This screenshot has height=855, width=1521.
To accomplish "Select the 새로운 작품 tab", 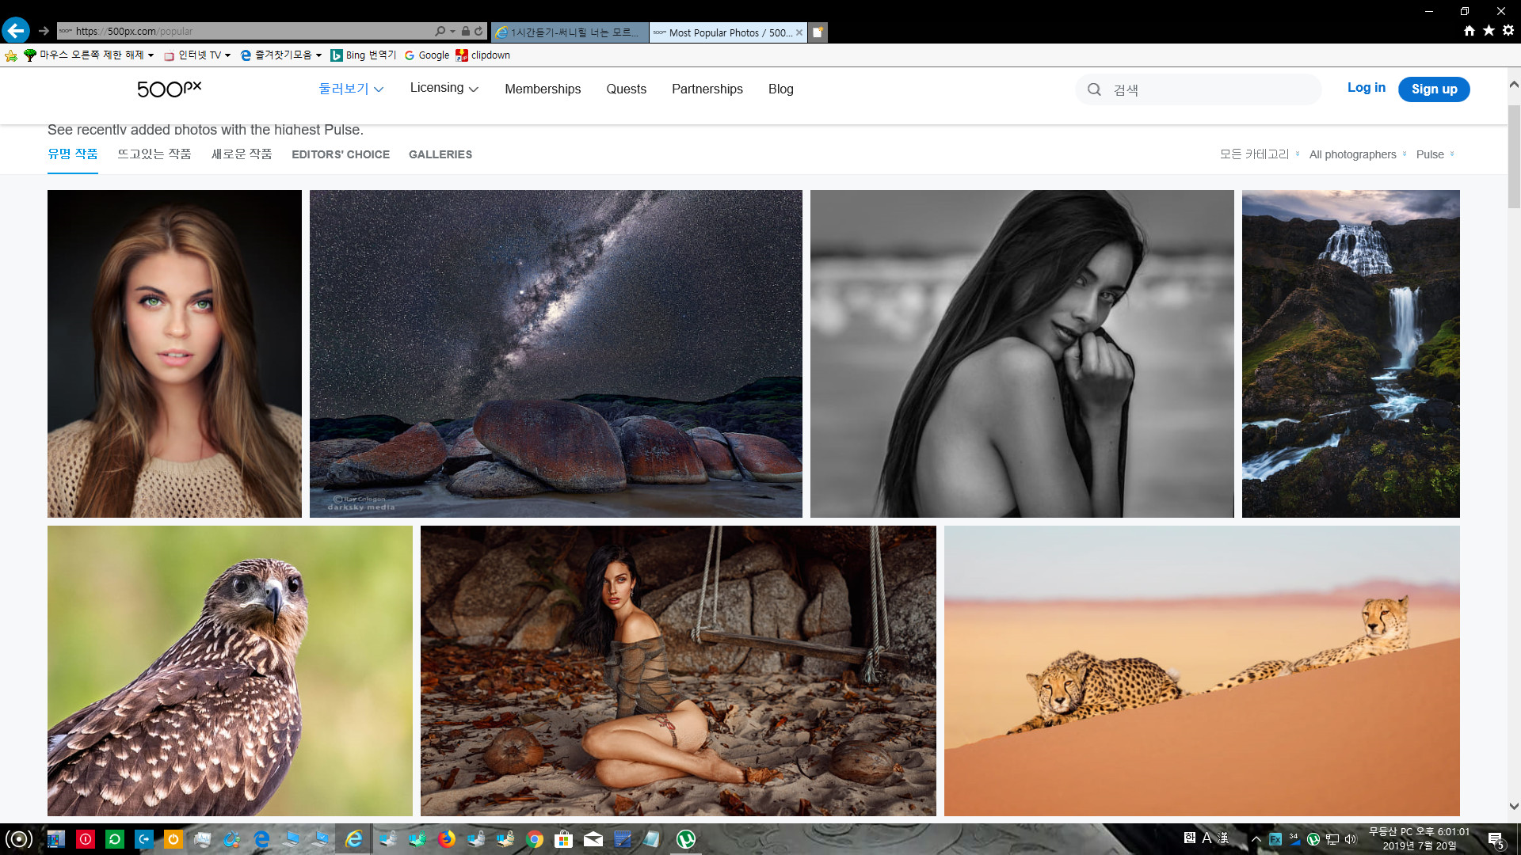I will tap(242, 154).
